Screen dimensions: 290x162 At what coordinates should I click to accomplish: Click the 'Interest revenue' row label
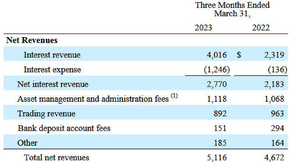click(52, 55)
